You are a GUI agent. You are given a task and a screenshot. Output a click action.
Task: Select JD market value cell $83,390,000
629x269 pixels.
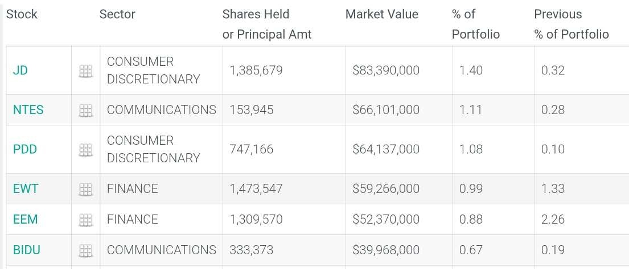[386, 71]
